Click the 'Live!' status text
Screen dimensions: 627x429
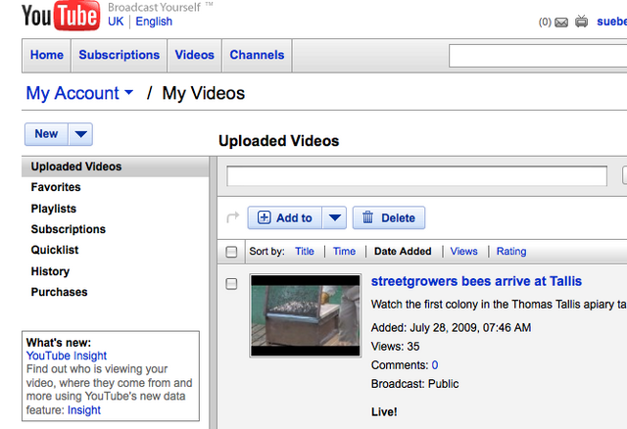tap(384, 412)
